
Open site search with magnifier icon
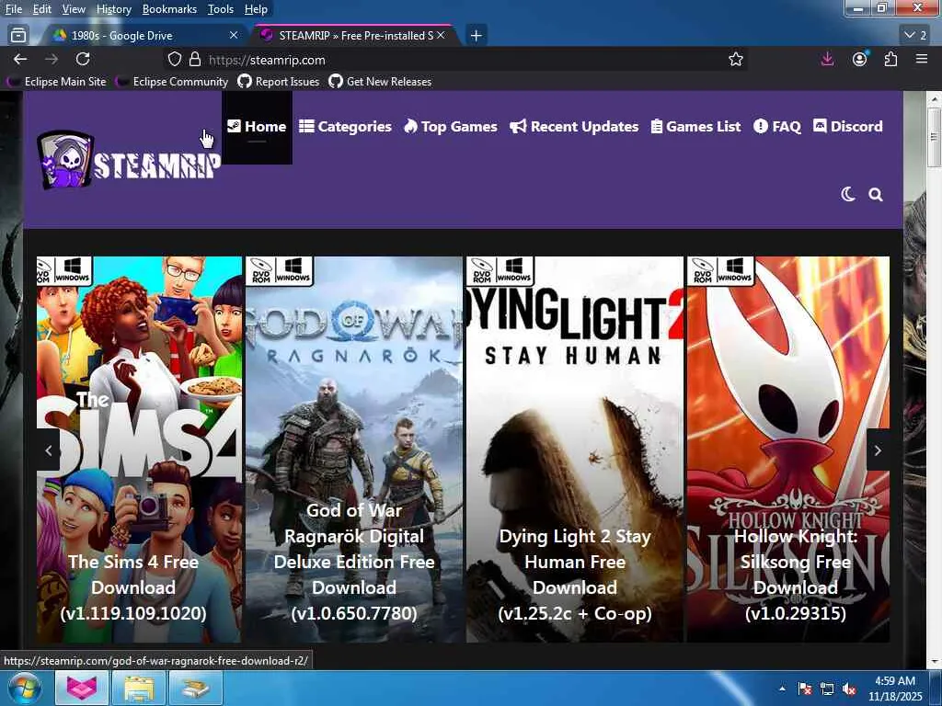(x=876, y=195)
